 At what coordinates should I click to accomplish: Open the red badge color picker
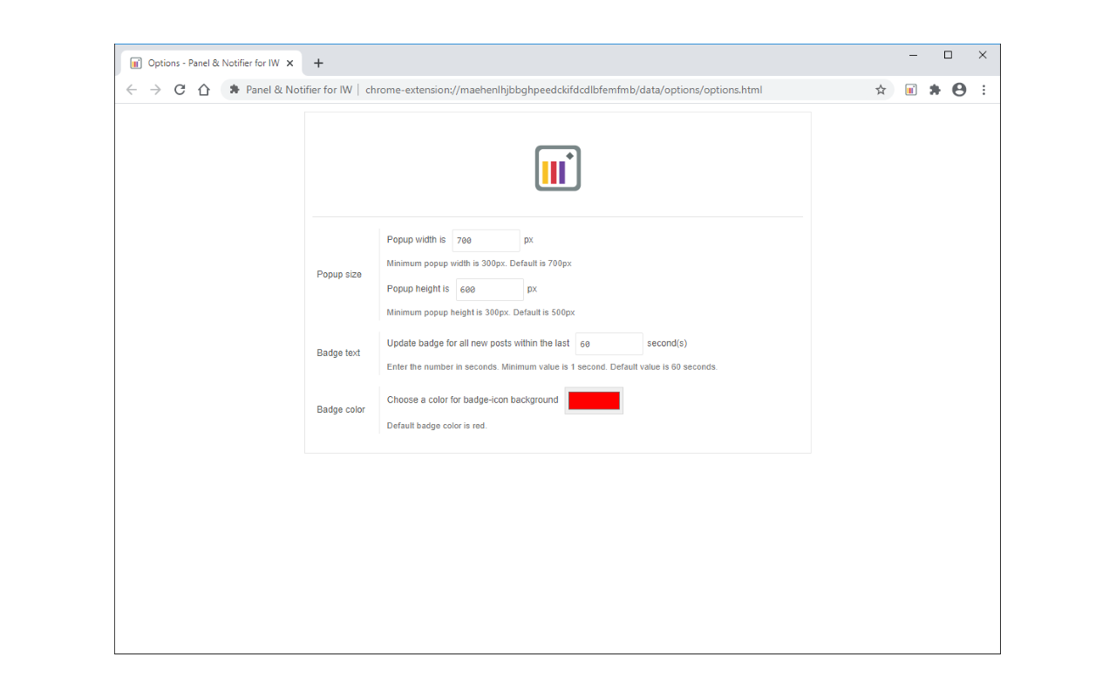[594, 400]
